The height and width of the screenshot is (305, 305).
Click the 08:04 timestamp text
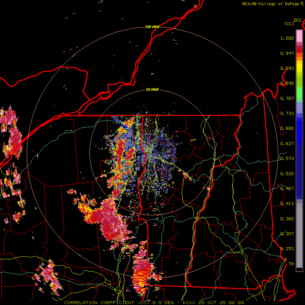pos(236,303)
